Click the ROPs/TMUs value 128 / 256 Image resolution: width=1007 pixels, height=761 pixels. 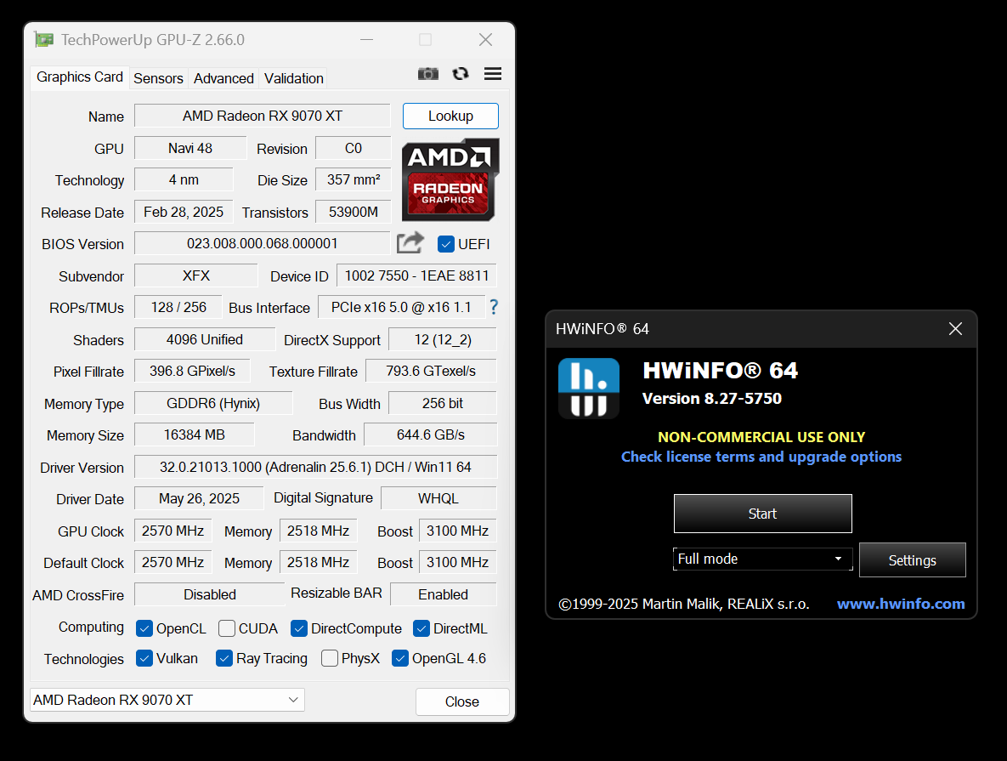[178, 307]
